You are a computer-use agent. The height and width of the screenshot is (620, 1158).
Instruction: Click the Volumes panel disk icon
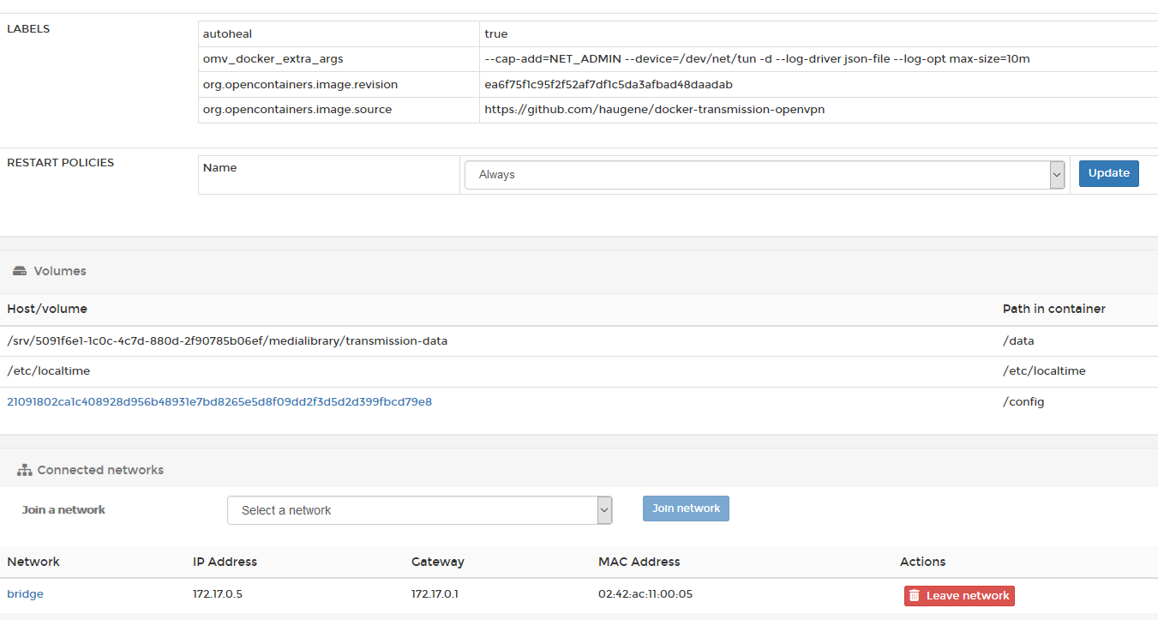coord(19,270)
